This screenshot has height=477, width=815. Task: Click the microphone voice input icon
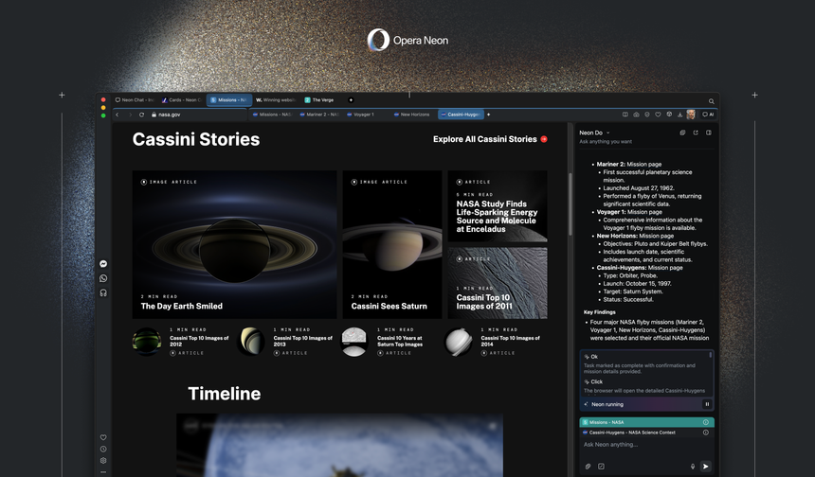(x=693, y=467)
